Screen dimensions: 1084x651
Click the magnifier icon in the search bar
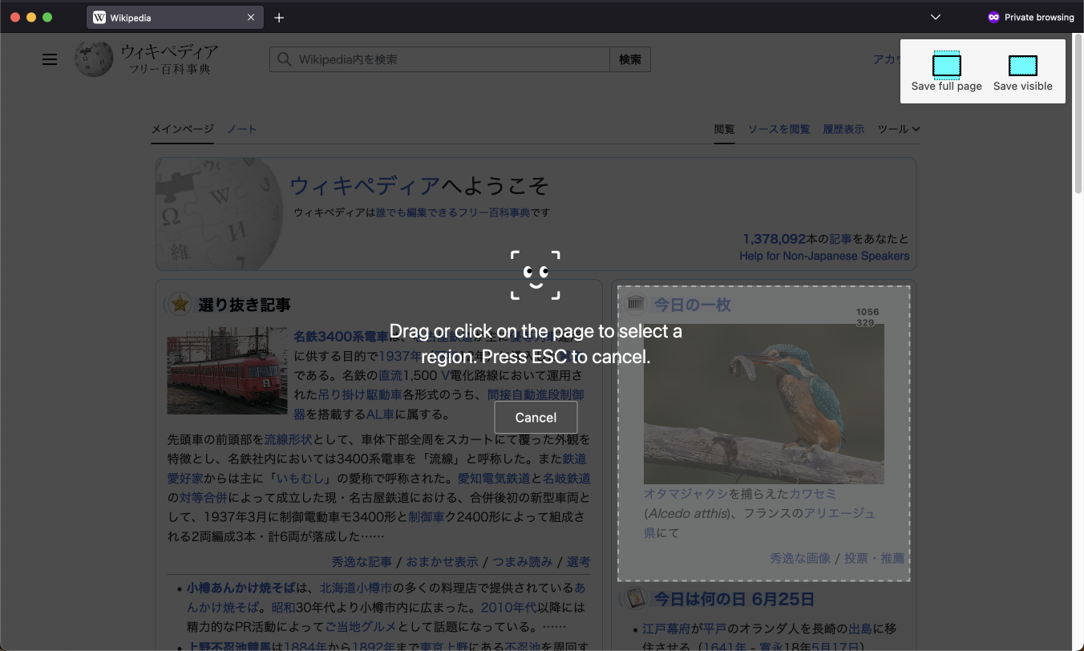click(284, 59)
